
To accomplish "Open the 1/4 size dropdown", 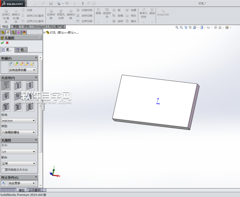I will coord(19,152).
